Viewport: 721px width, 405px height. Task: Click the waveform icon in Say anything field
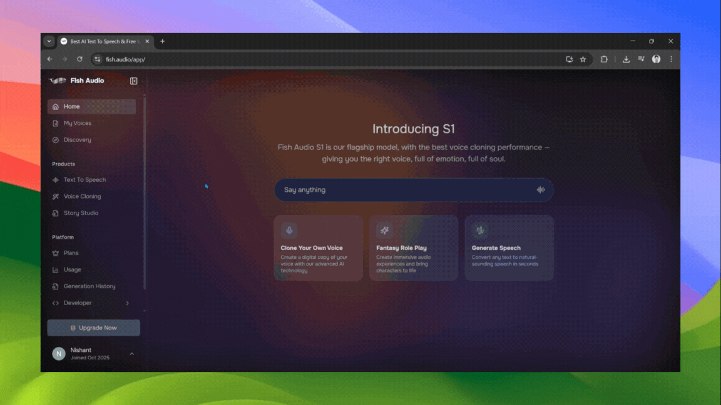tap(541, 190)
